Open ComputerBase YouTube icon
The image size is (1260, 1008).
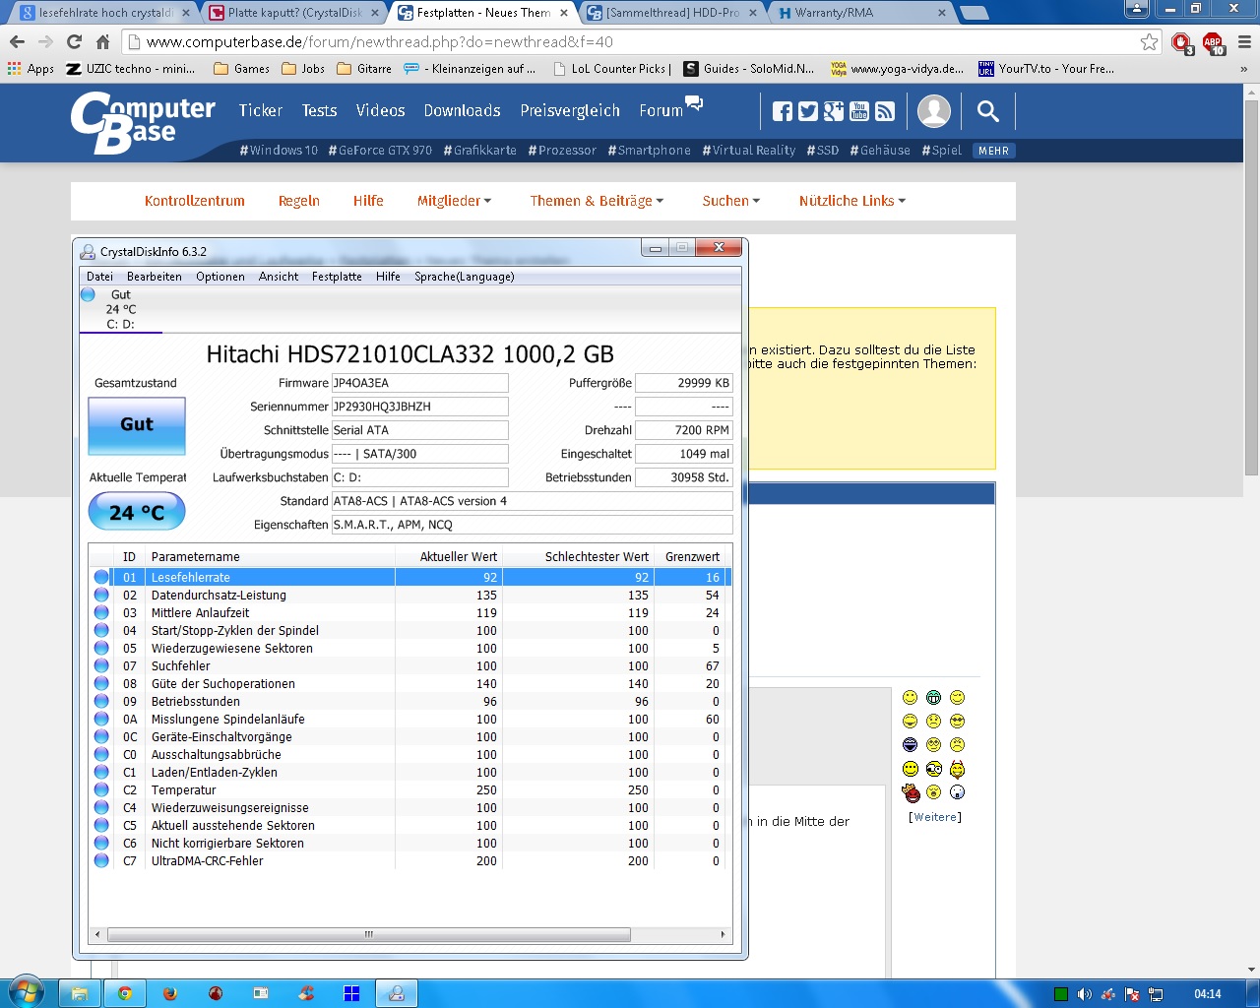pos(859,111)
